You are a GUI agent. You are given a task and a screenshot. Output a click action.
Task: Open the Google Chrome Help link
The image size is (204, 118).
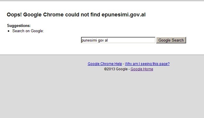pos(105,64)
